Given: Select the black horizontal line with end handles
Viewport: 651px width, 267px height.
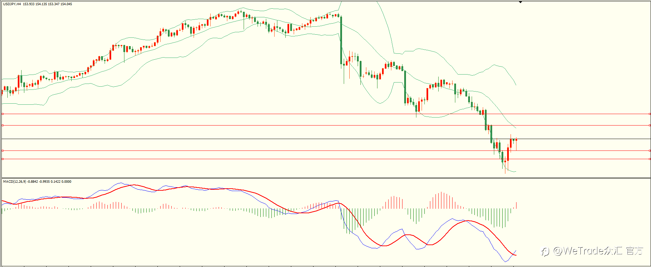Looking at the screenshot, I should coord(326,125).
